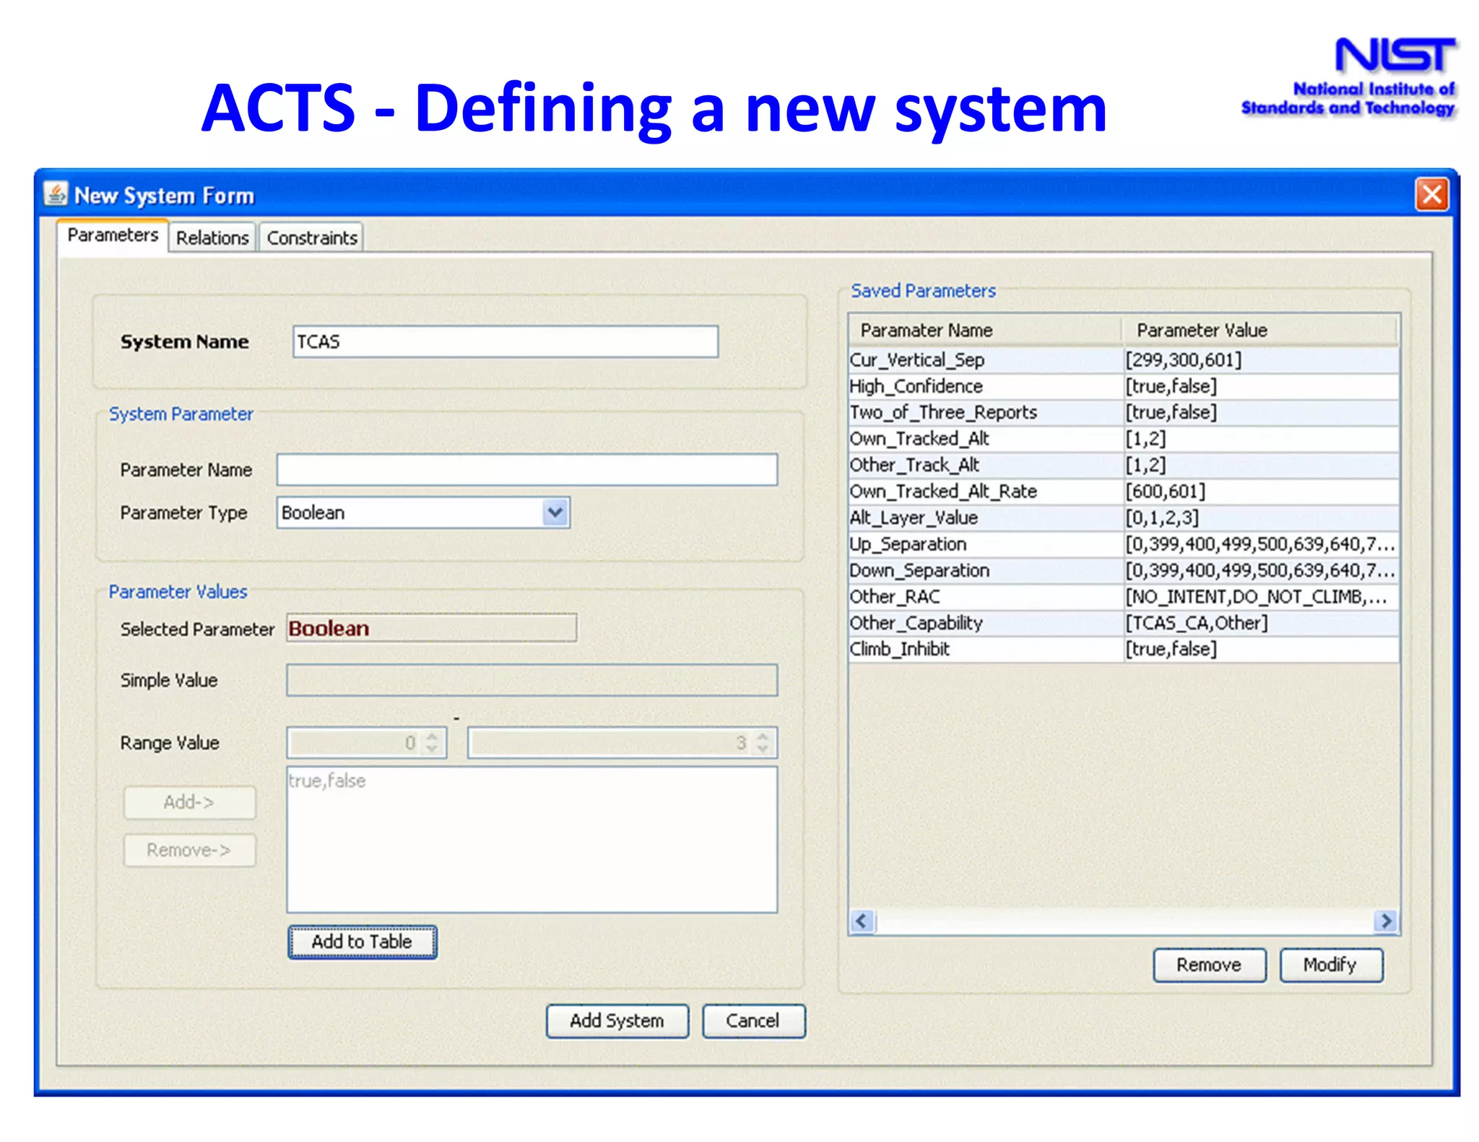Select the Cur_Vertical_Sep row

point(1124,359)
